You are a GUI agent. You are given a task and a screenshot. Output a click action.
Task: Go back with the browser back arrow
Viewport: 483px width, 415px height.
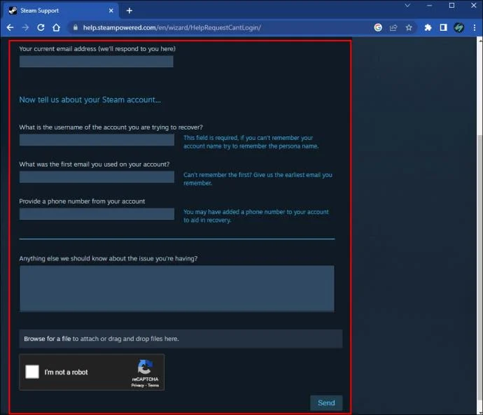click(x=10, y=28)
